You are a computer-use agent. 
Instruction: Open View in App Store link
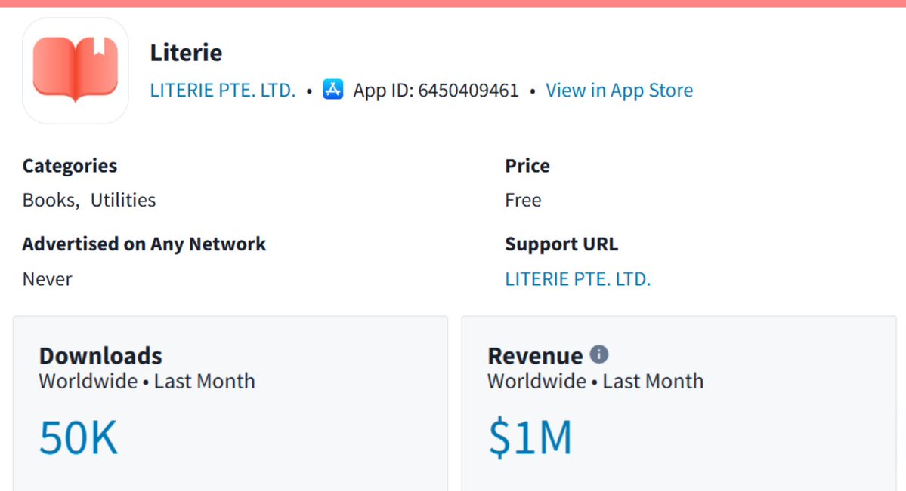[x=619, y=90]
